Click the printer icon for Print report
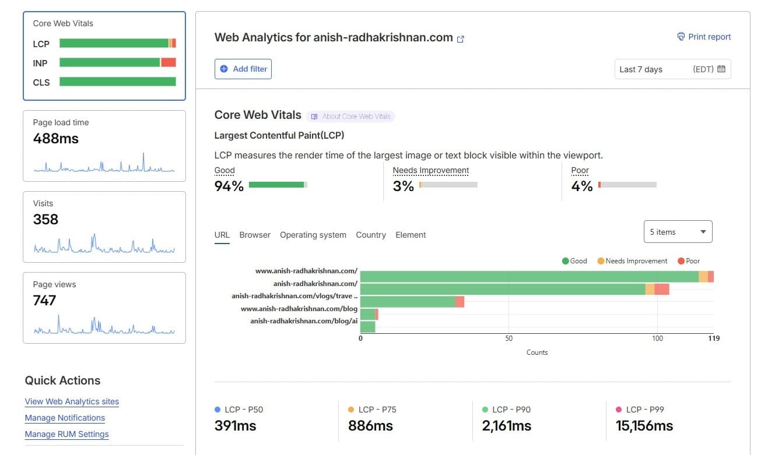 pos(681,37)
